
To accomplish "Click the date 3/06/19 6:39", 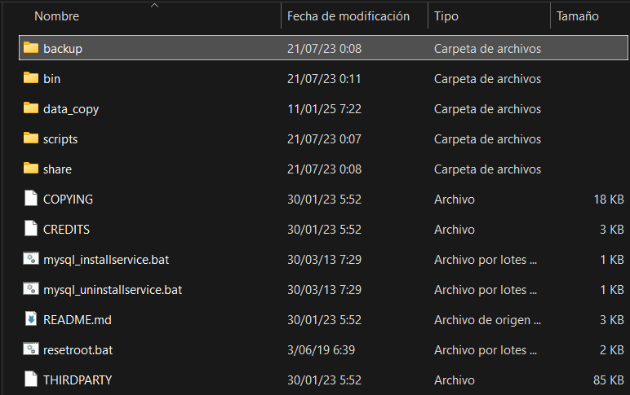I will (x=321, y=350).
